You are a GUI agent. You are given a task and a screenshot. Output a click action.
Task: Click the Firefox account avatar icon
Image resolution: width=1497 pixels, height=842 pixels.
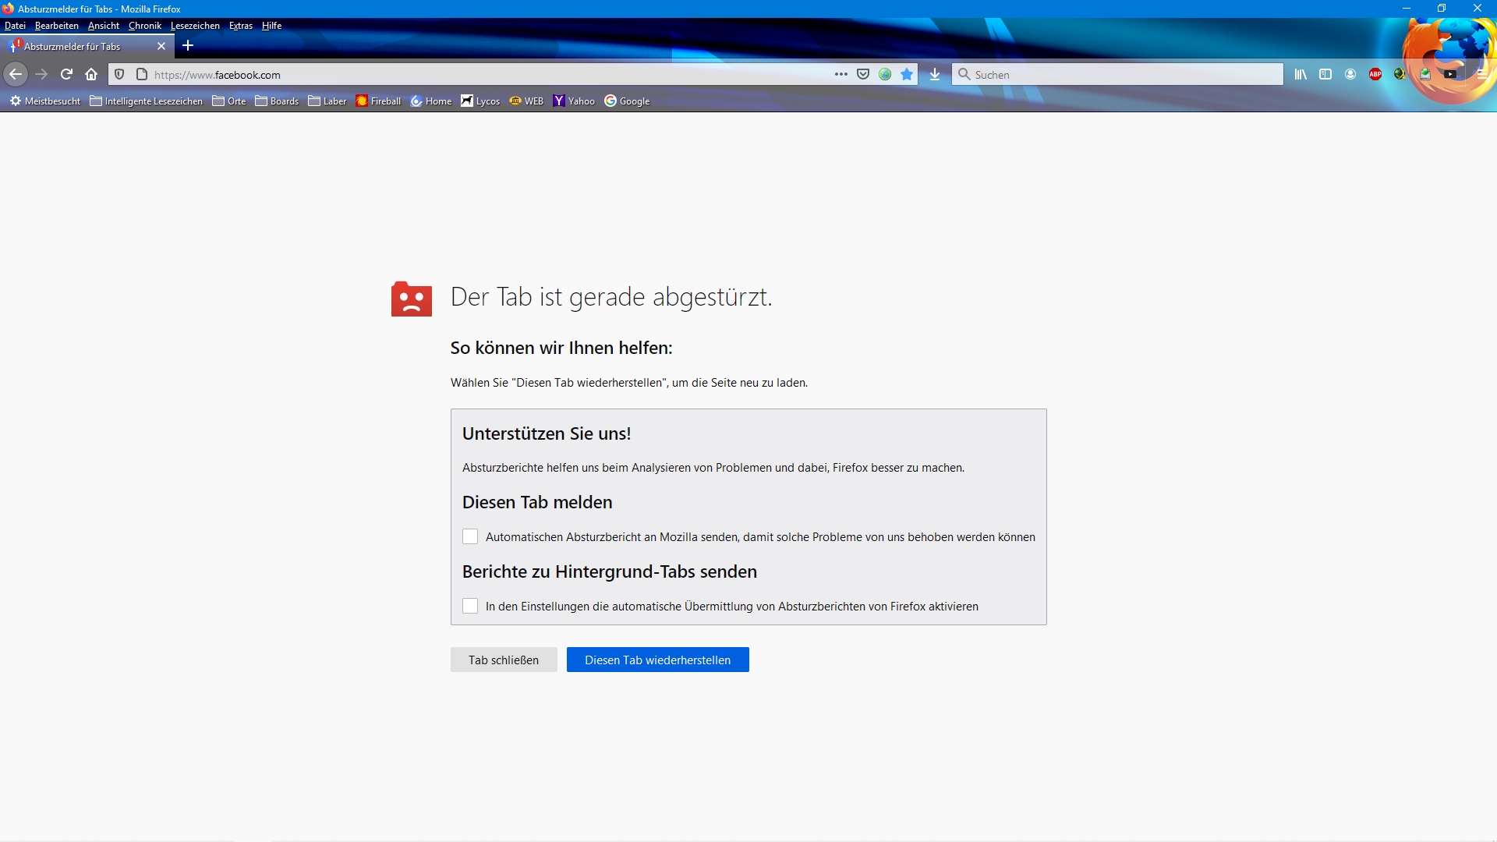(x=1350, y=74)
